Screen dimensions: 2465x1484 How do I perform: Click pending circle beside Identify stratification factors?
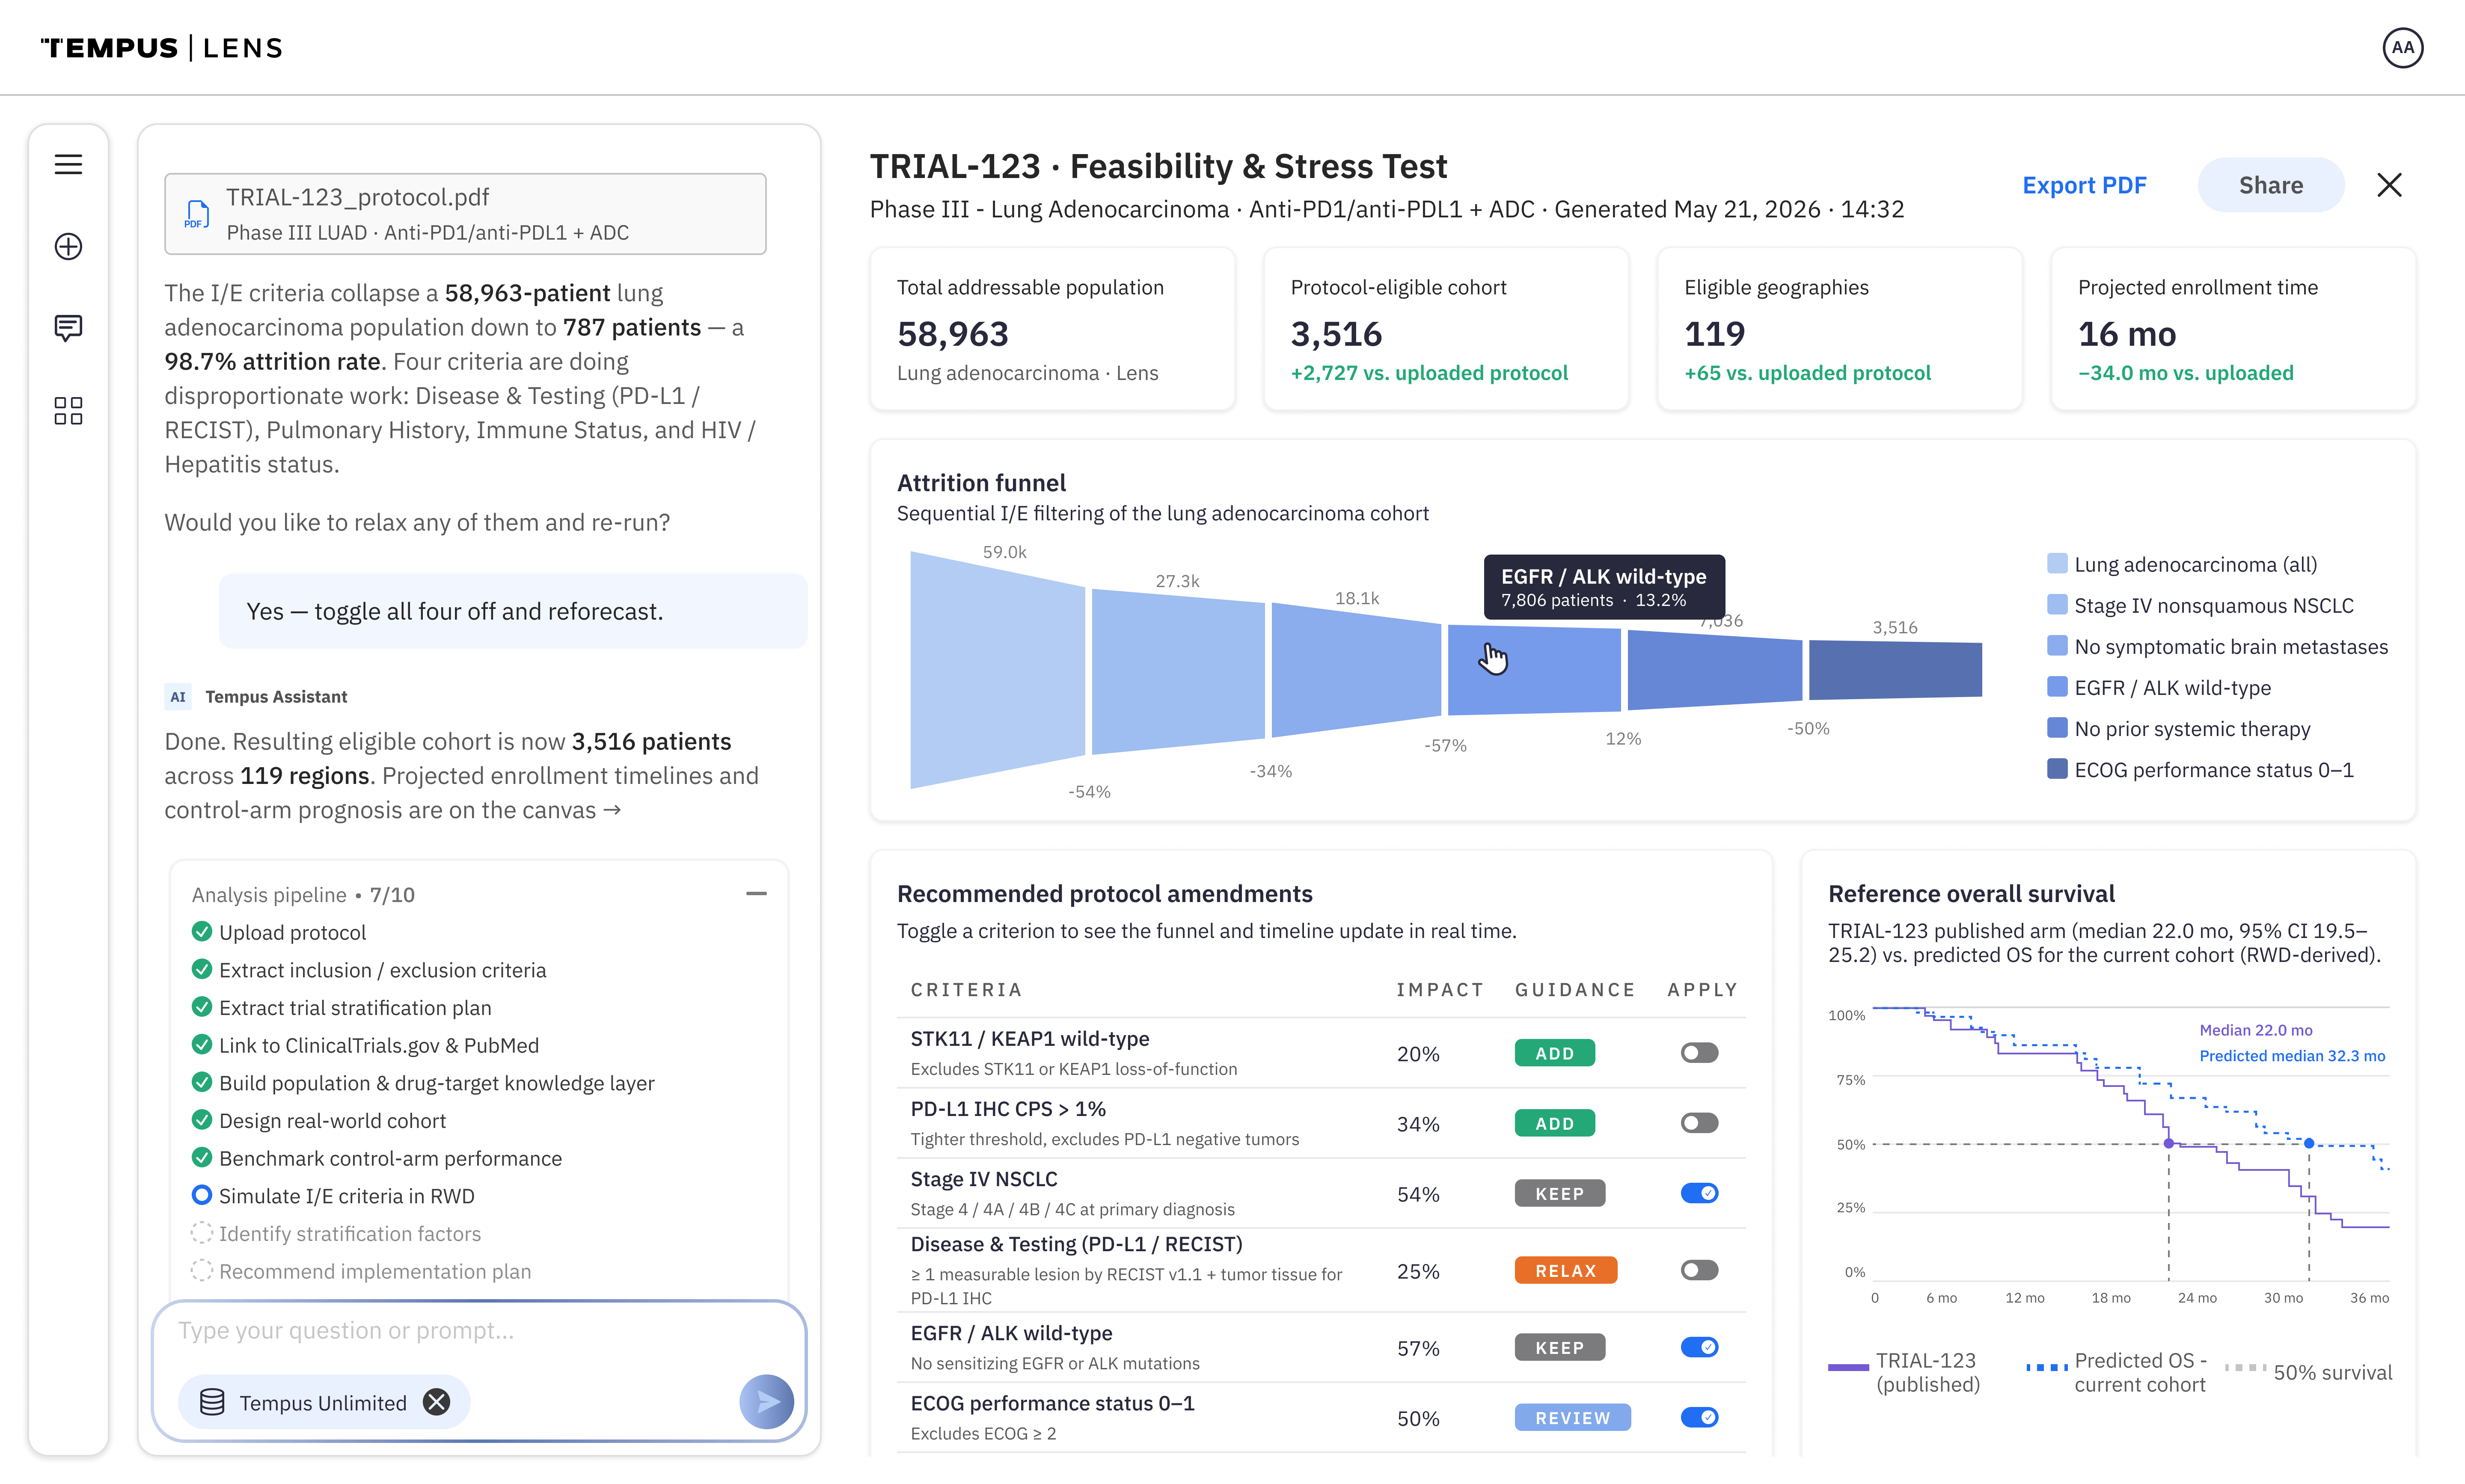(x=201, y=1233)
